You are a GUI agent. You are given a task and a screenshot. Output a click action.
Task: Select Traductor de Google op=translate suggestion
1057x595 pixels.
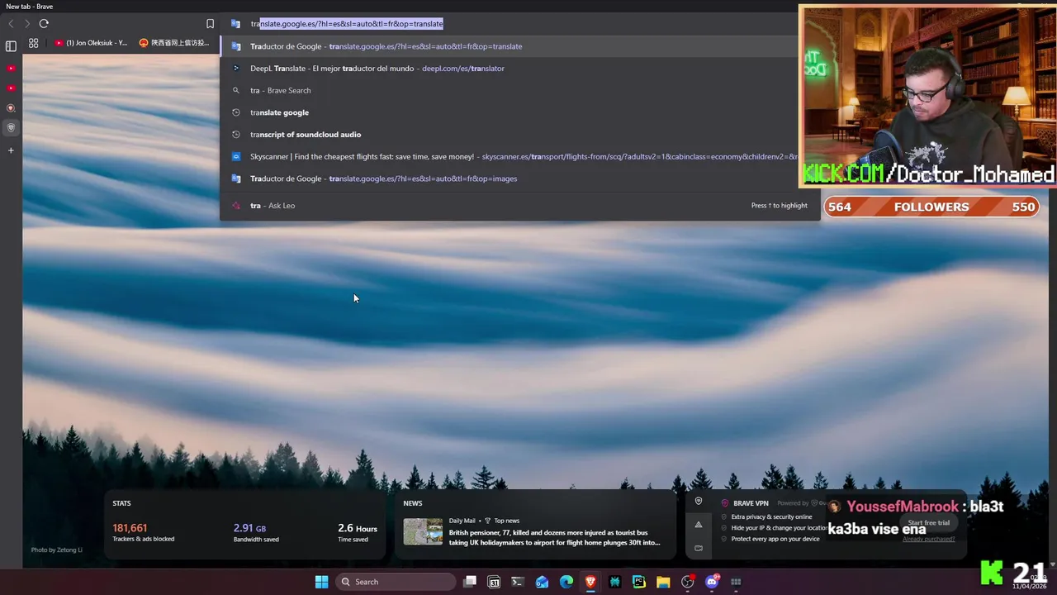tap(520, 46)
